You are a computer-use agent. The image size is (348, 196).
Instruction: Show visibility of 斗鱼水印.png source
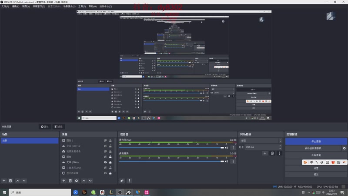[x=105, y=168]
